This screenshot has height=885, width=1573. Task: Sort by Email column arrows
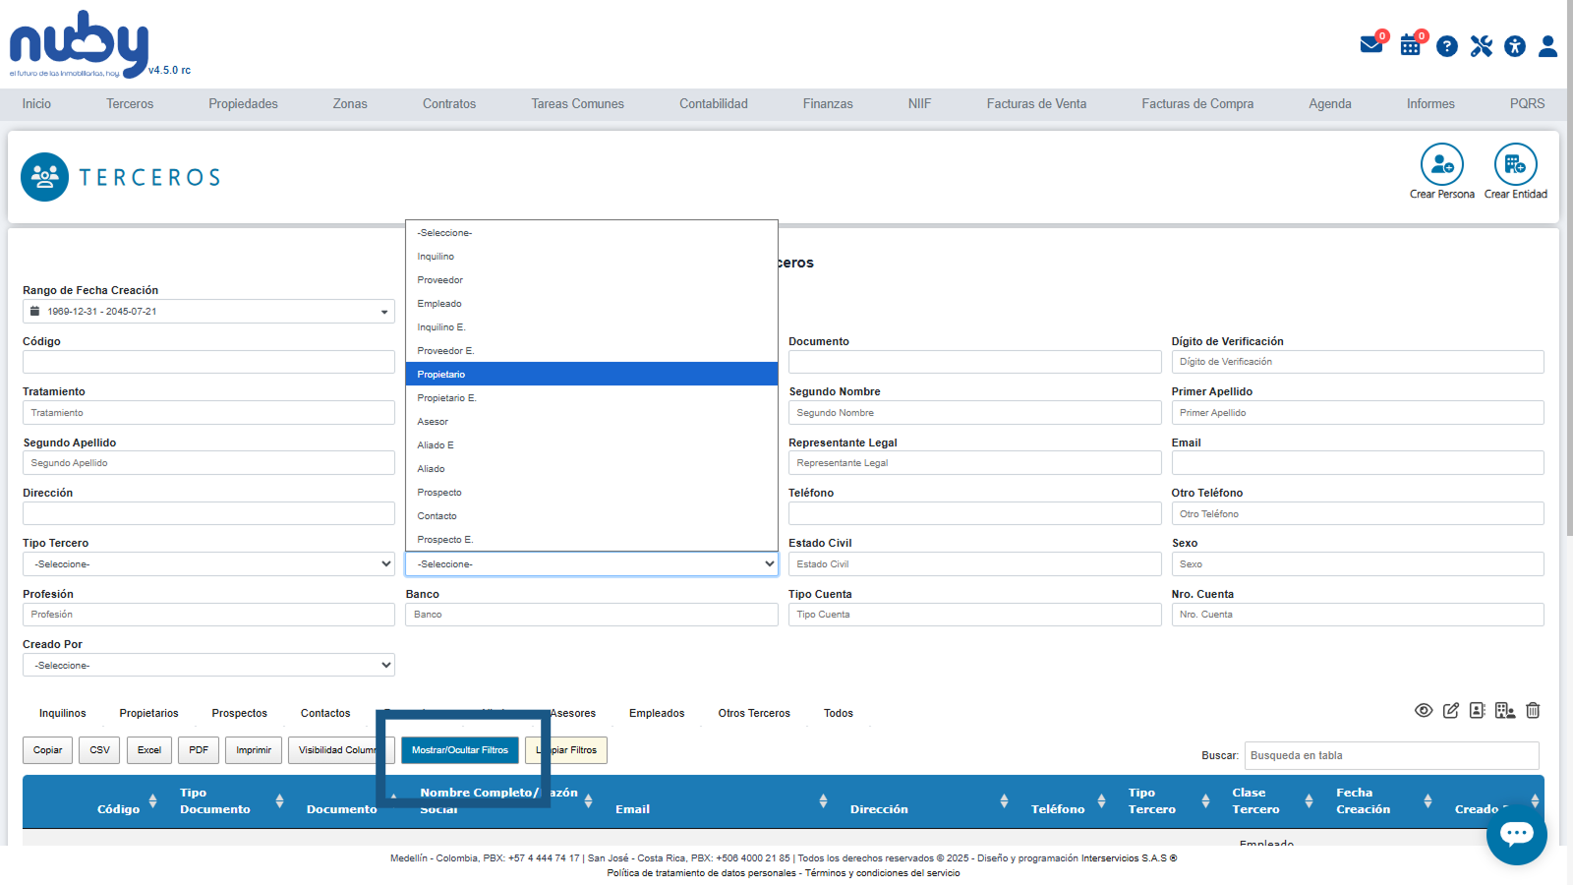(x=823, y=800)
